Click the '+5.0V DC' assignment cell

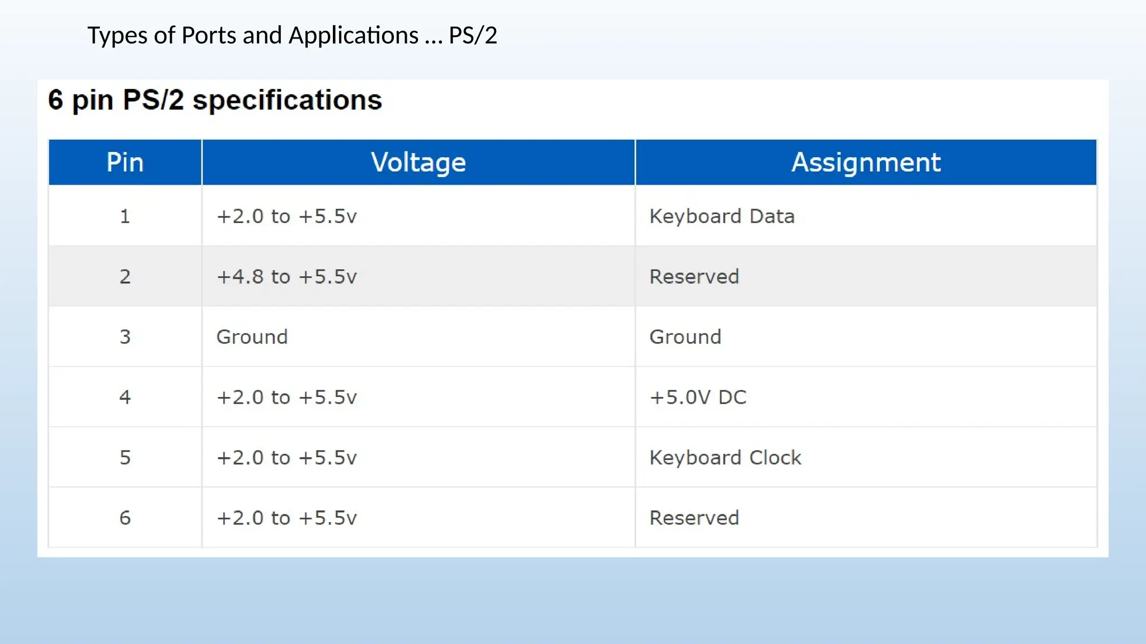(698, 397)
